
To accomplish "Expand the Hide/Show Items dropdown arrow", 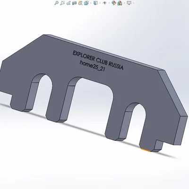I will [x=109, y=3].
